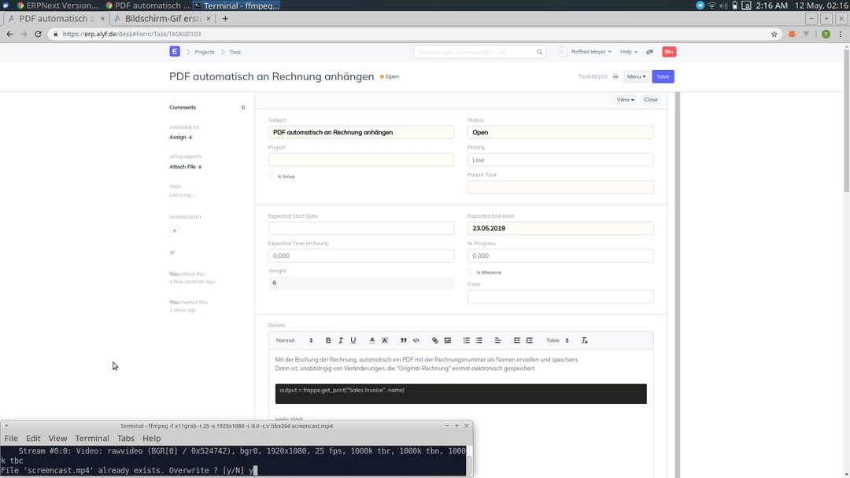Enable the Is Group checkbox
850x478 pixels.
tap(271, 176)
